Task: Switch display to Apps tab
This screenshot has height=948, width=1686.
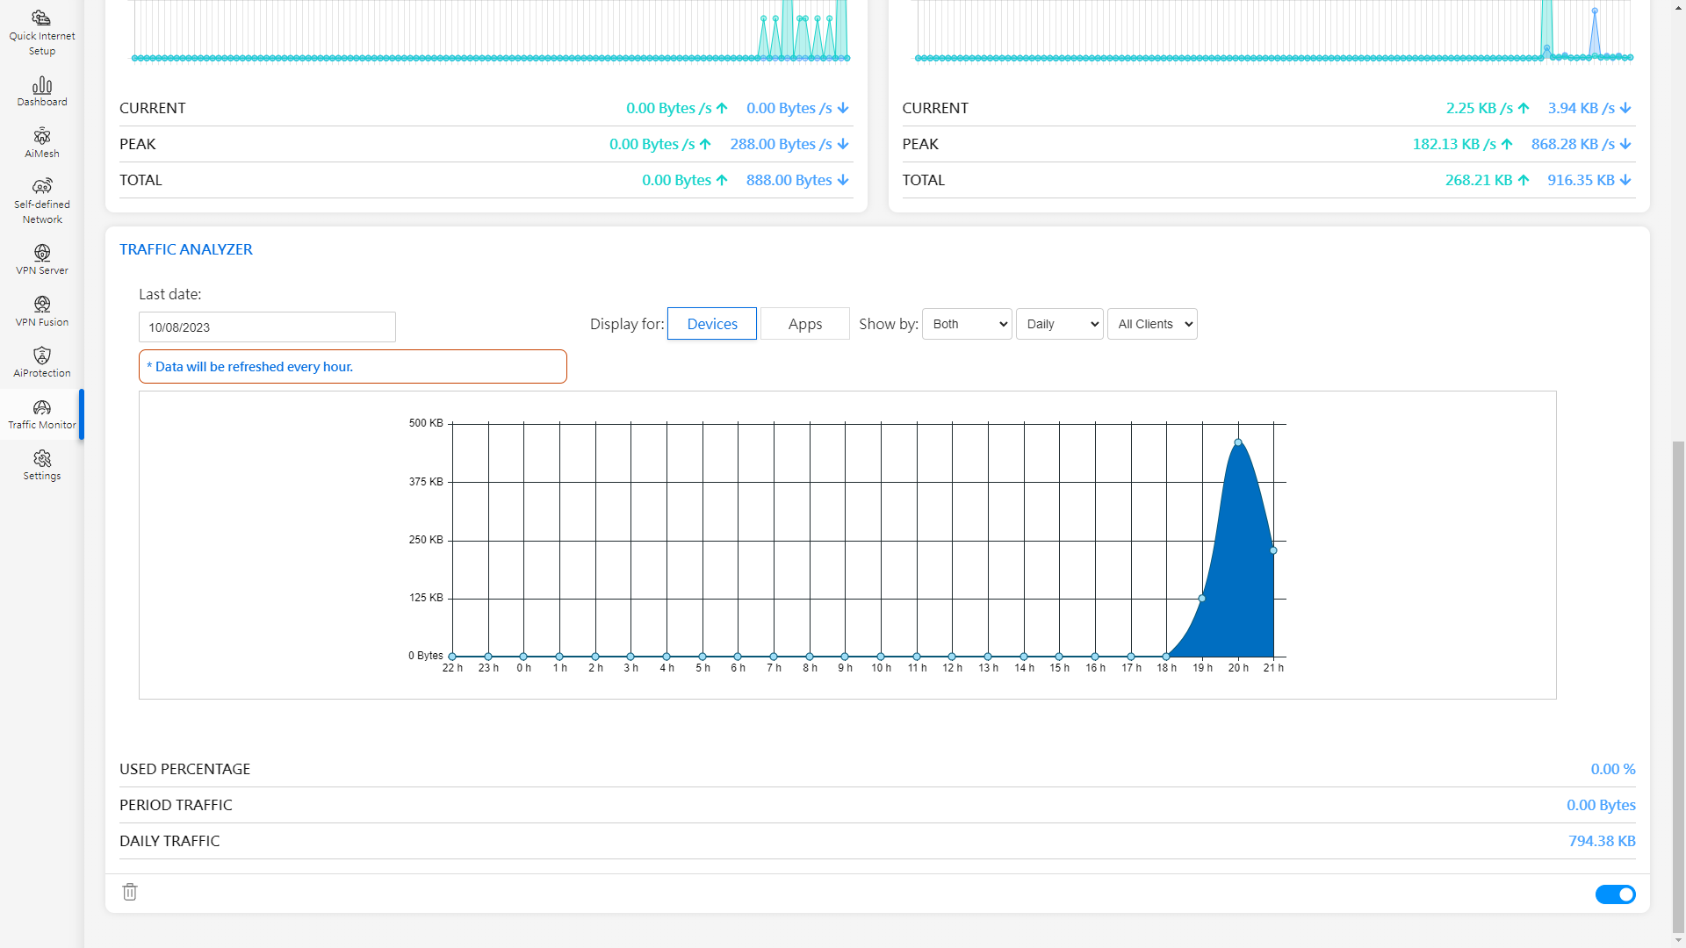Action: coord(805,324)
